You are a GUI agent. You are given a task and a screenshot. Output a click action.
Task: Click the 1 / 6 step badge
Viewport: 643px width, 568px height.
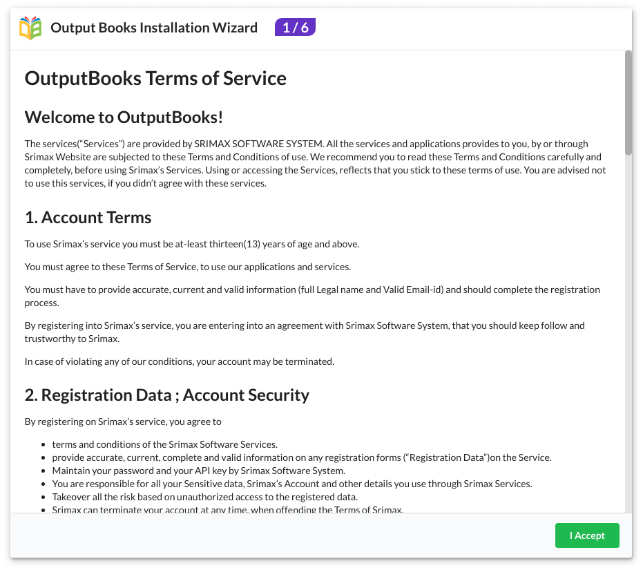click(x=295, y=27)
